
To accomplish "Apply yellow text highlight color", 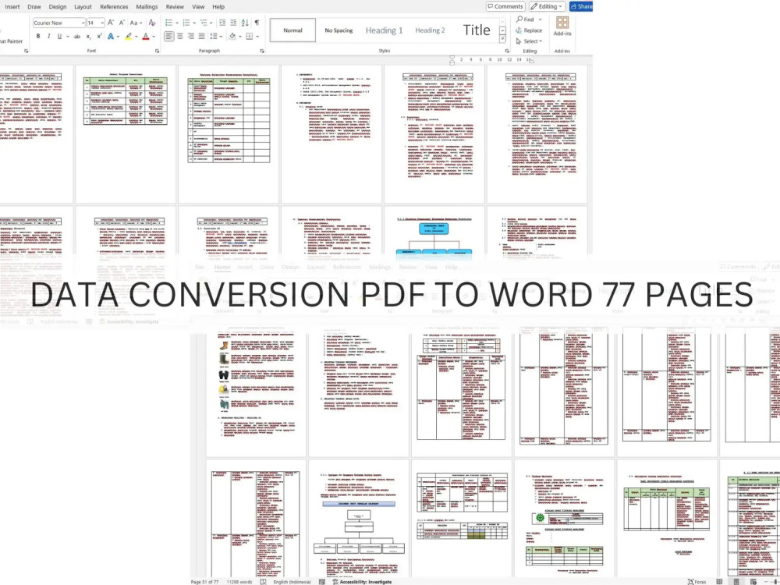I will click(129, 37).
